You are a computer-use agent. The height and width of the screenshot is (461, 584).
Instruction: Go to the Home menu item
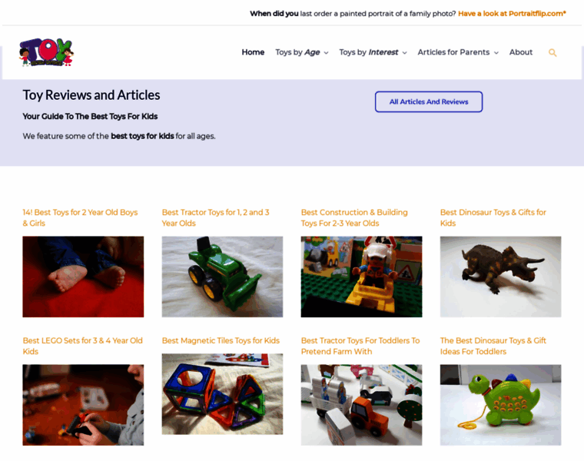(253, 52)
